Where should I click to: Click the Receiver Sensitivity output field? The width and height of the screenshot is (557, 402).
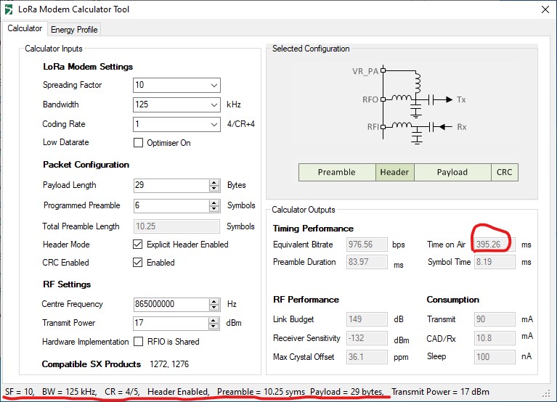[x=367, y=337]
